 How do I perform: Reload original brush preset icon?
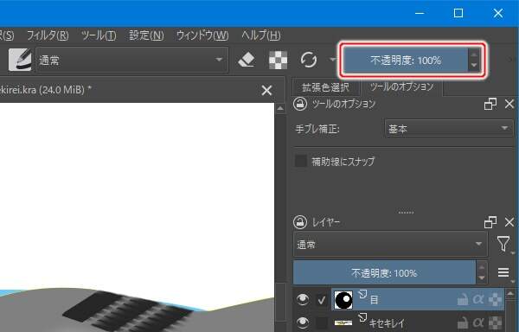pyautogui.click(x=308, y=60)
